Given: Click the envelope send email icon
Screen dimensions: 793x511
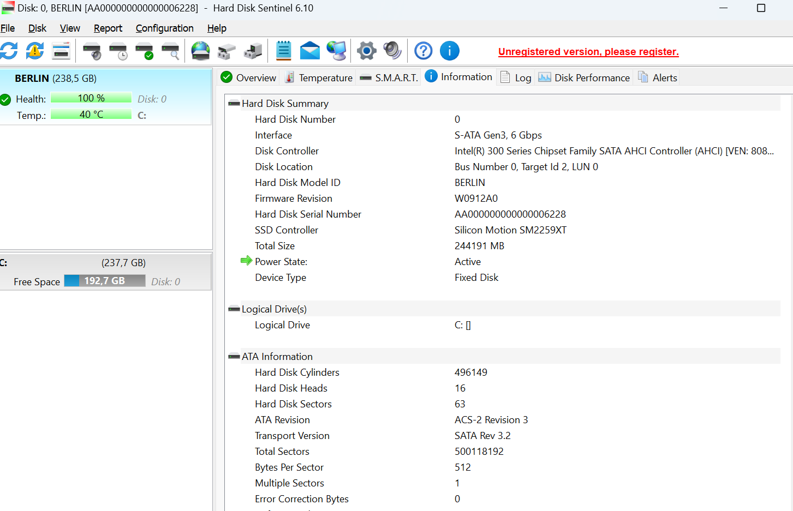Looking at the screenshot, I should coord(309,51).
